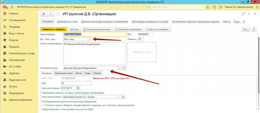Click Зарплата card icon

click(x=5, y=73)
